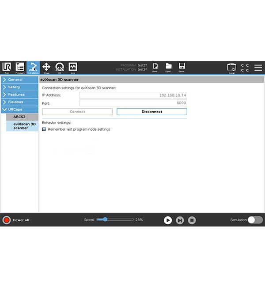Click the four-C checksum icon
265x287 pixels.
point(245,68)
